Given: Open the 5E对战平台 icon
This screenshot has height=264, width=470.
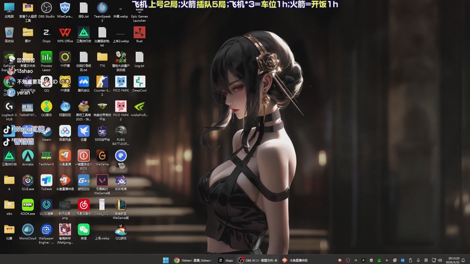Looking at the screenshot, I should pos(102,131).
